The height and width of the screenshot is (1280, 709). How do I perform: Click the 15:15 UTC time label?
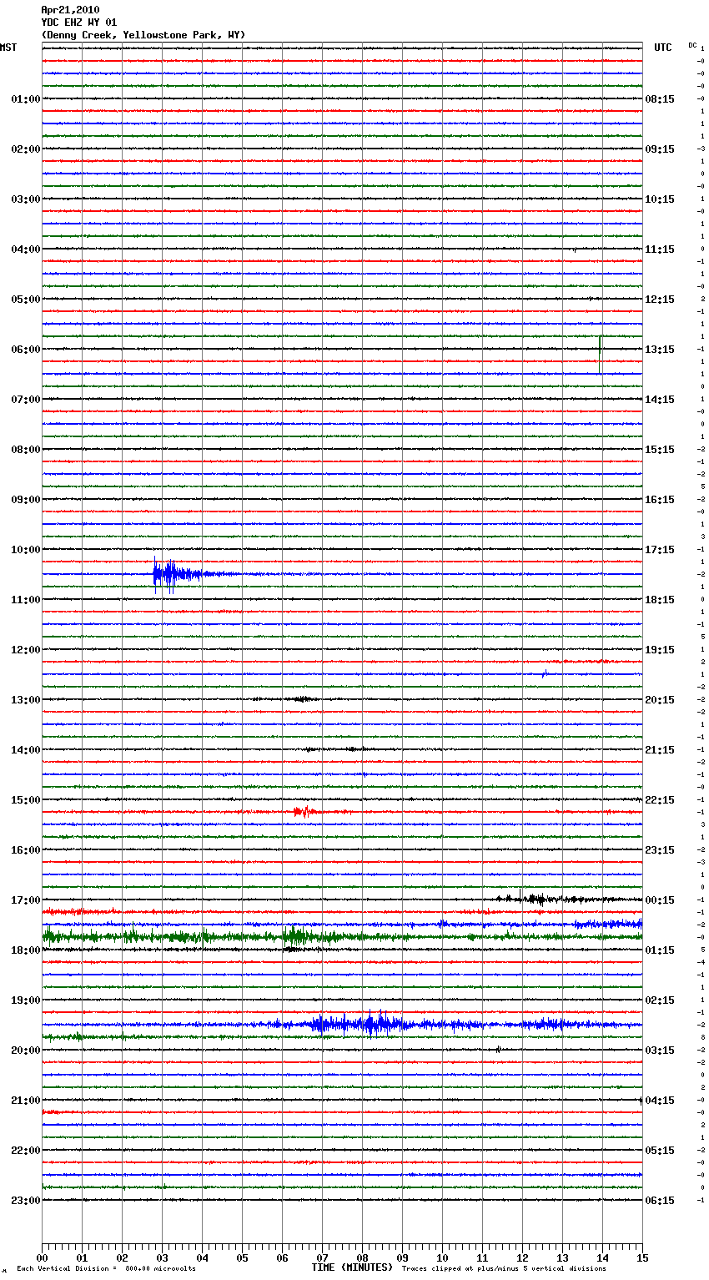(x=660, y=450)
